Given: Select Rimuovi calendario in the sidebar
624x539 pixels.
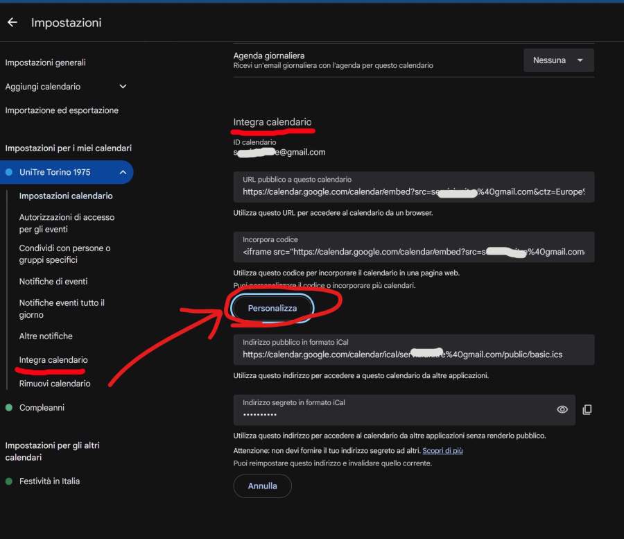Looking at the screenshot, I should 55,384.
